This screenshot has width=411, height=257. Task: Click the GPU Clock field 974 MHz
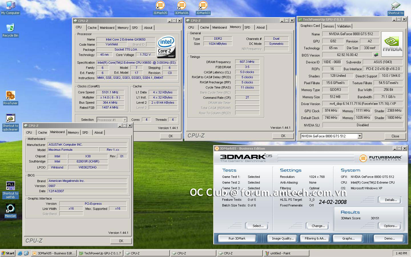pos(331,111)
